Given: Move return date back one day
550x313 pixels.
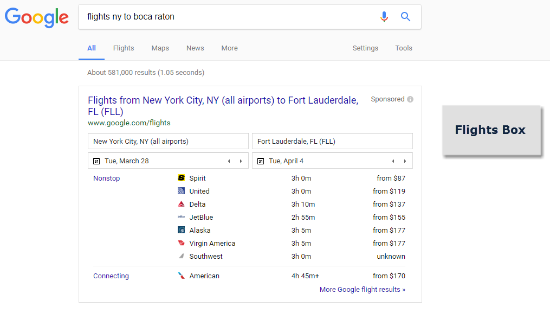Looking at the screenshot, I should pyautogui.click(x=393, y=161).
